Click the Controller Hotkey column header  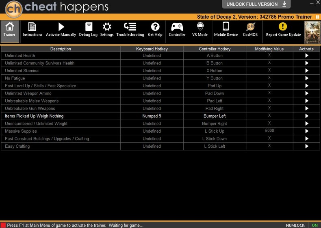pyautogui.click(x=215, y=49)
